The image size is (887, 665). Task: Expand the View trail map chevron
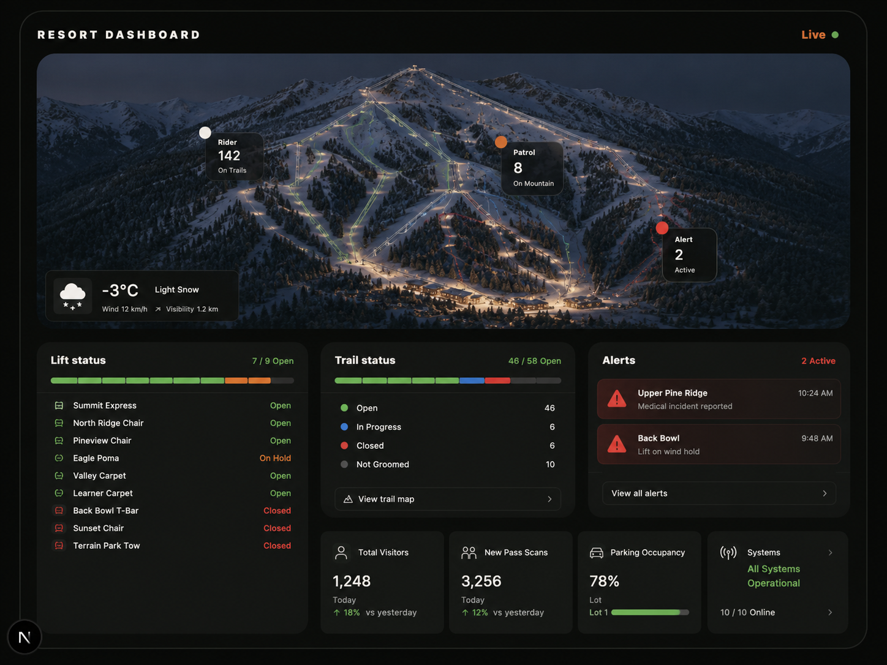549,499
